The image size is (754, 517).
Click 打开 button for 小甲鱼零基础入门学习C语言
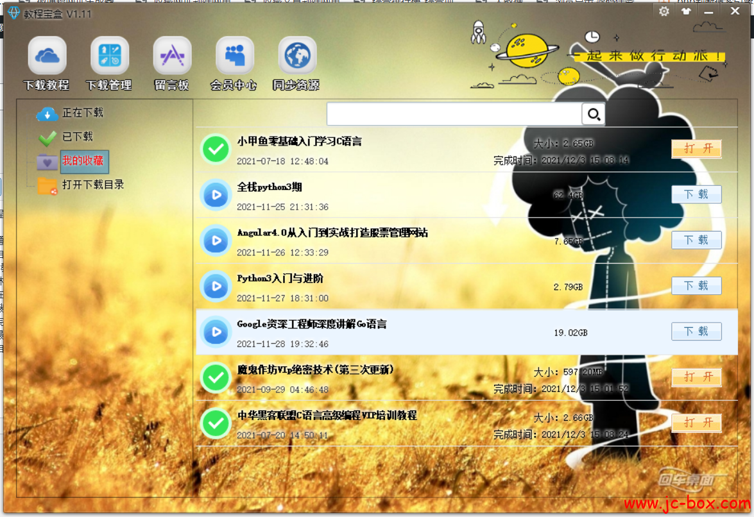[x=696, y=149]
